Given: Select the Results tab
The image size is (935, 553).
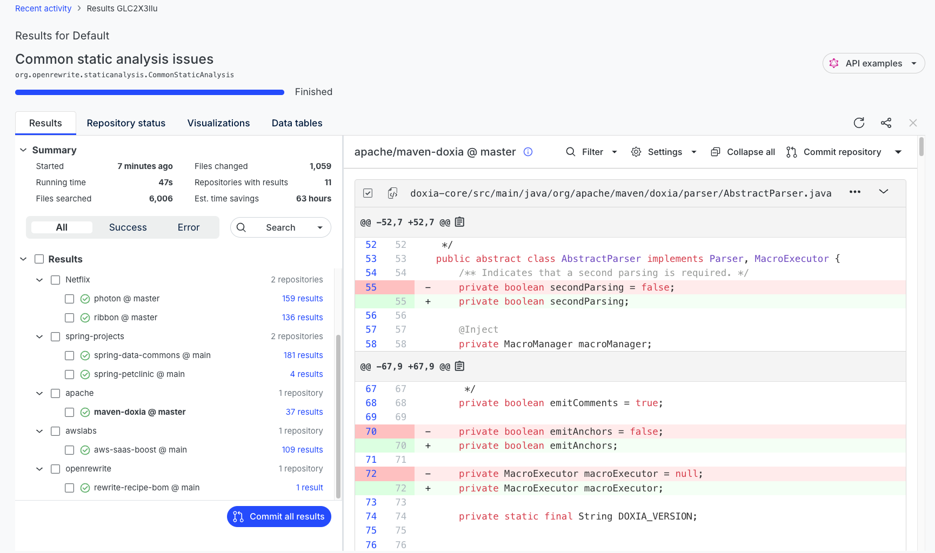Looking at the screenshot, I should click(x=45, y=123).
